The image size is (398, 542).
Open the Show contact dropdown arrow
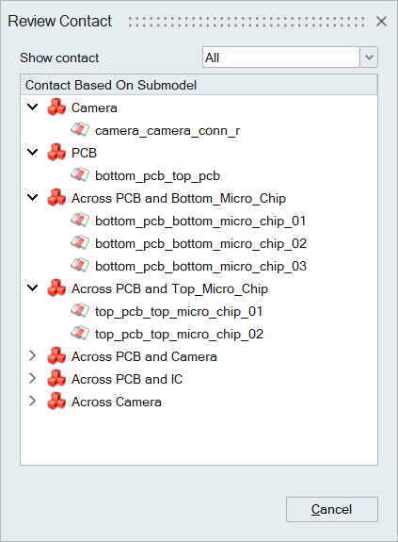[x=369, y=57]
